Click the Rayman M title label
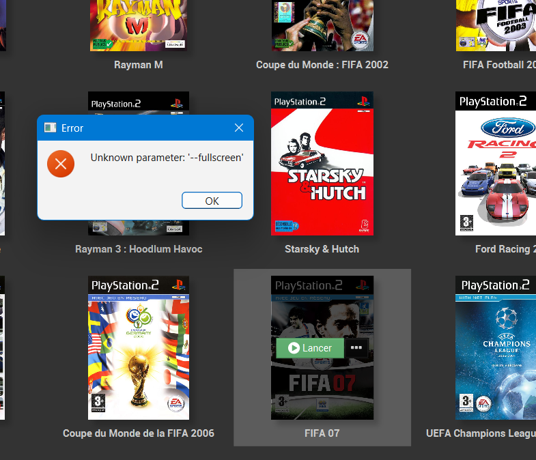536x460 pixels. [x=139, y=65]
